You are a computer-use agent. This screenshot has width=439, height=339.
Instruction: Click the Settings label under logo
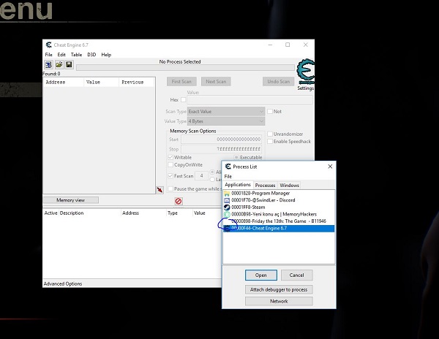(305, 88)
